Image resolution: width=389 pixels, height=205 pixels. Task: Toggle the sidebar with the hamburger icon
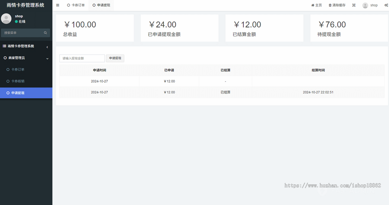click(58, 5)
